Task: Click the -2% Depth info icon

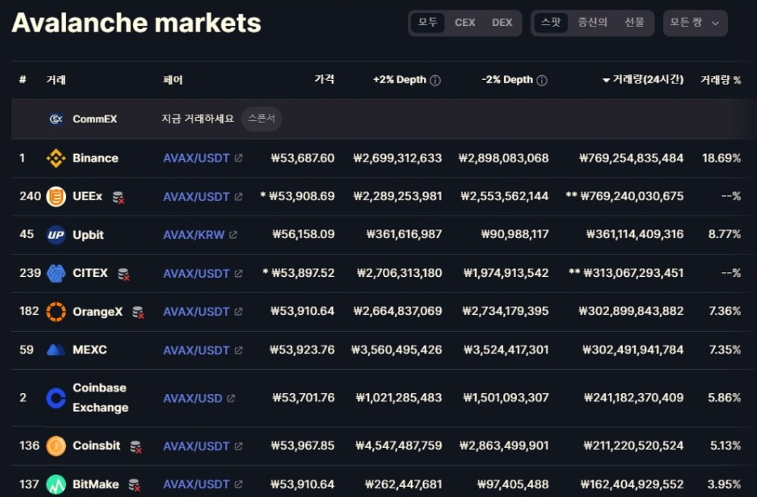Action: click(x=542, y=80)
